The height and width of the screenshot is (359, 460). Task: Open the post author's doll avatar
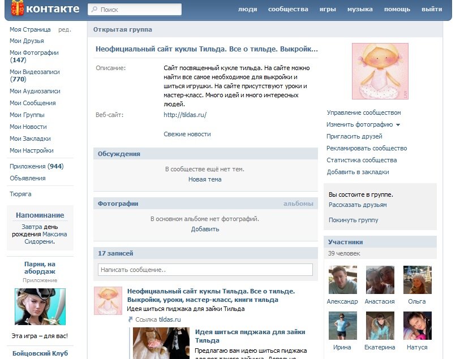(108, 301)
